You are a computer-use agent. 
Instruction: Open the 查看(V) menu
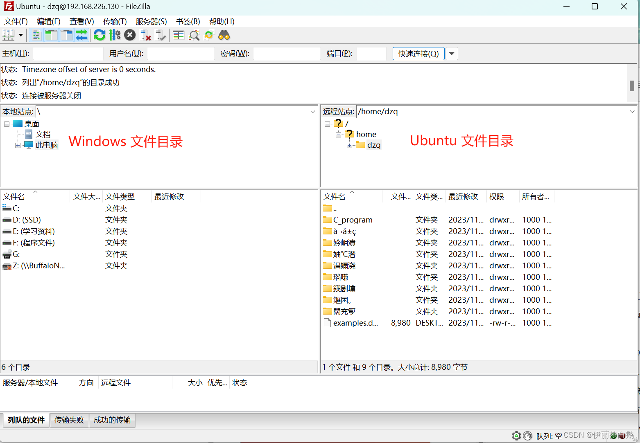point(82,21)
